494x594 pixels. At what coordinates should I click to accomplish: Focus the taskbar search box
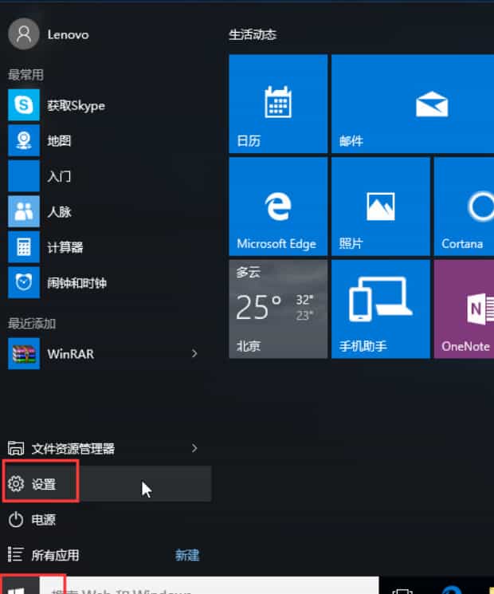(210, 585)
